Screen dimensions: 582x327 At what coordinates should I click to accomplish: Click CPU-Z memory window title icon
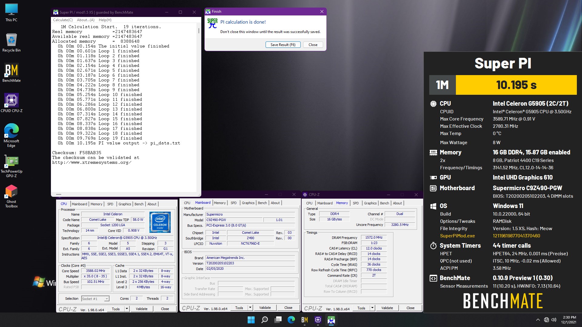click(305, 194)
